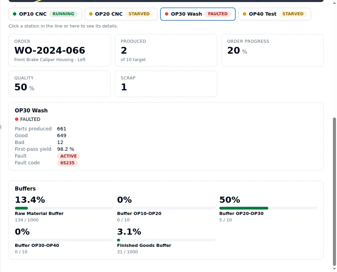Viewport: 337px width, 272px height.
Task: Click the Parts produced value 661
Action: pos(62,129)
